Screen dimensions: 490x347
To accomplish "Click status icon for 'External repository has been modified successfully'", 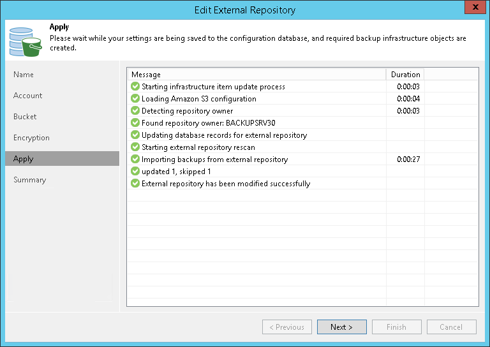I will coord(135,184).
